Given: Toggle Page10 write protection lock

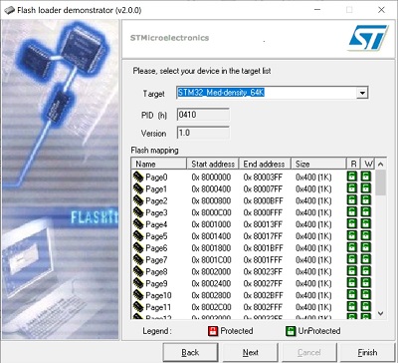Looking at the screenshot, I should pos(366,295).
